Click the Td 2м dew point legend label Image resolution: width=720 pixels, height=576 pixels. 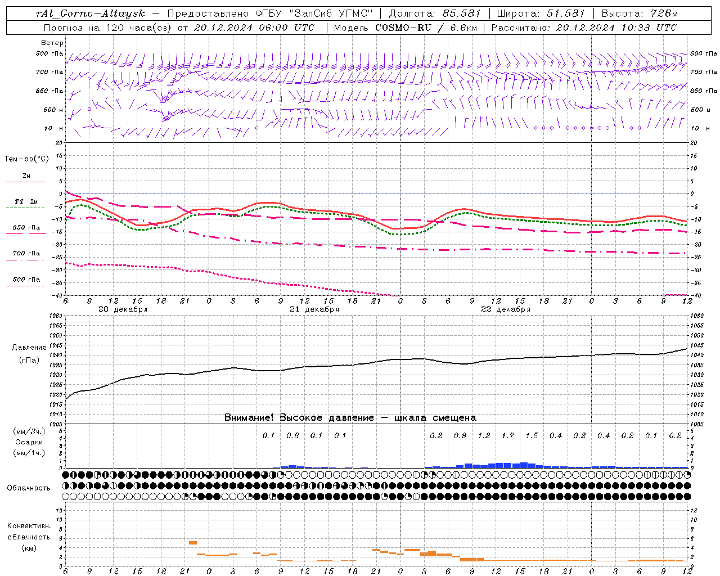[x=26, y=201]
